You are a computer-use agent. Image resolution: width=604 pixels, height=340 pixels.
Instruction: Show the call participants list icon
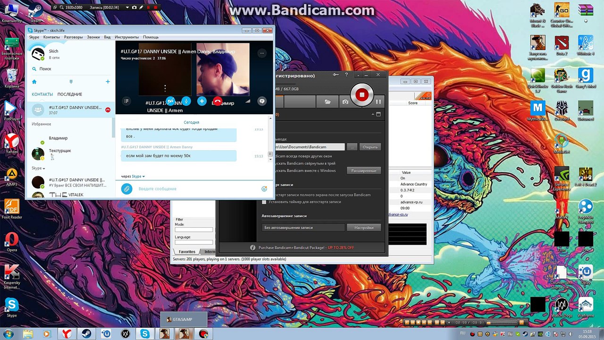click(126, 101)
